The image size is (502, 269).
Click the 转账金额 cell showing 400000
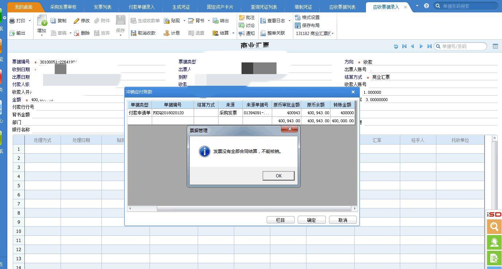tap(343, 113)
